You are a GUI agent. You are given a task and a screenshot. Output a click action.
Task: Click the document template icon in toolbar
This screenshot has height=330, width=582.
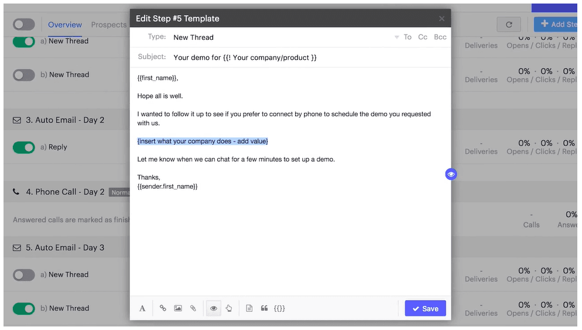[x=249, y=308]
